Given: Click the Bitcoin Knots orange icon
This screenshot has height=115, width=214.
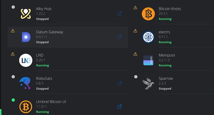Looking at the screenshot, I should click(148, 14).
